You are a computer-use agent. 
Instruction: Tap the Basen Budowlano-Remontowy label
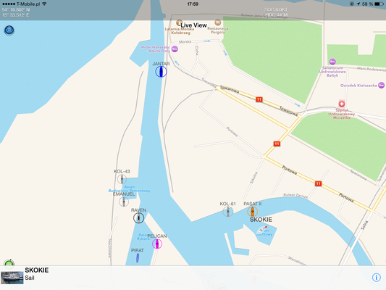coord(129,188)
